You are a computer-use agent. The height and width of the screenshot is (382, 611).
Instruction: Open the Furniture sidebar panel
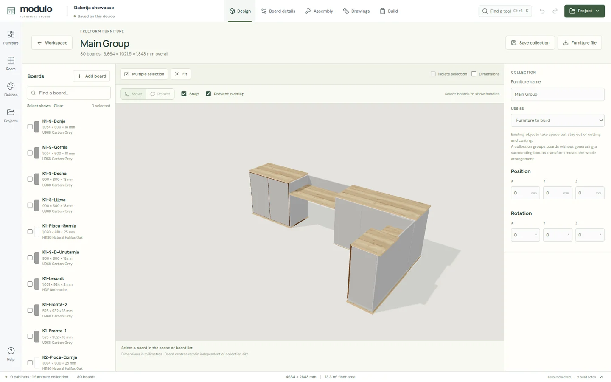click(11, 37)
